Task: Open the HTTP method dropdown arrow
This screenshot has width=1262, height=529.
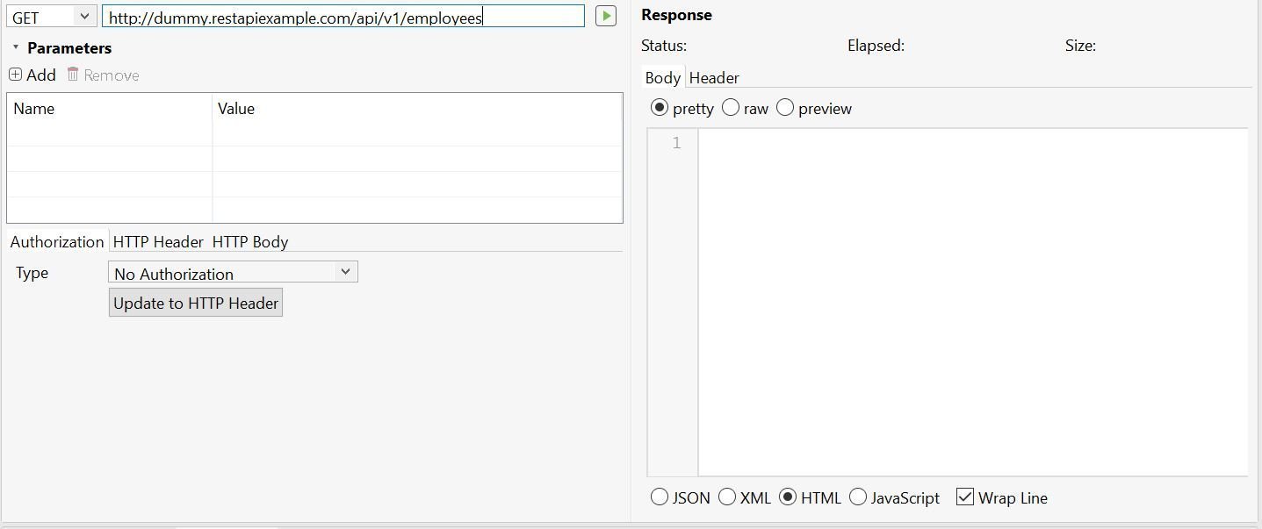Action: pyautogui.click(x=85, y=16)
